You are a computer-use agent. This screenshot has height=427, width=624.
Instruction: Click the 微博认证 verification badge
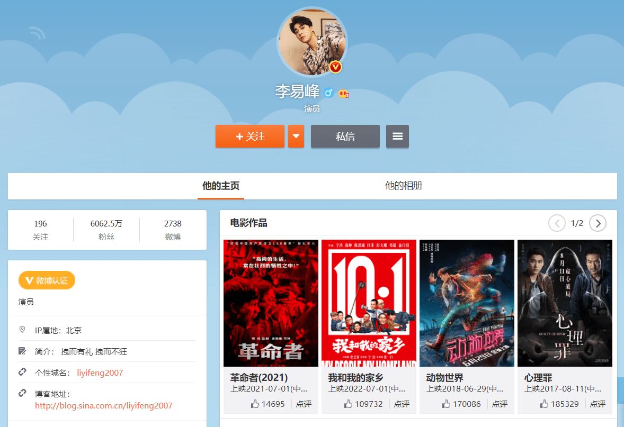(x=47, y=280)
